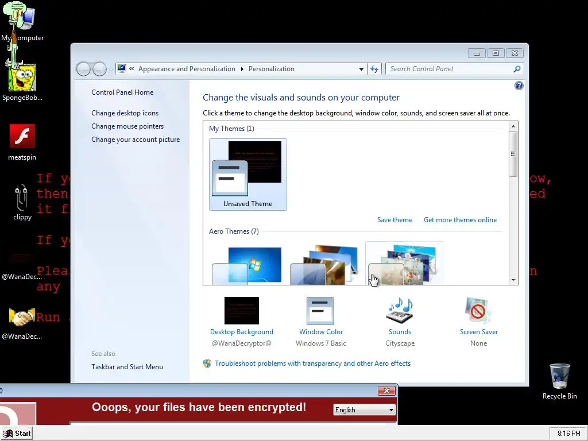Screen dimensions: 588x441
Task: Click the Forward navigation button
Action: (99, 69)
